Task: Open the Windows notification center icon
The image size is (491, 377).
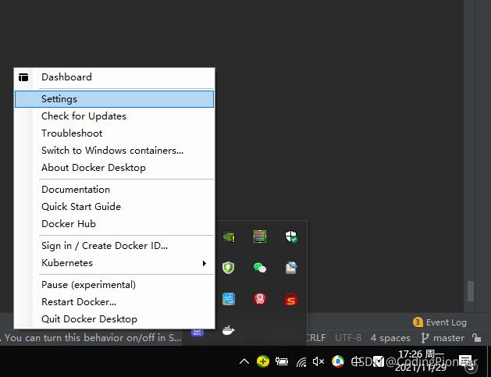Action: click(x=466, y=361)
